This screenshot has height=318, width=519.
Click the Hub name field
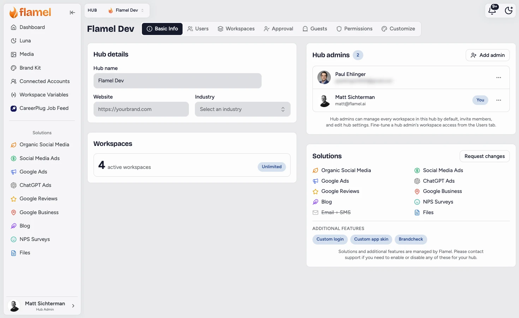tap(177, 81)
